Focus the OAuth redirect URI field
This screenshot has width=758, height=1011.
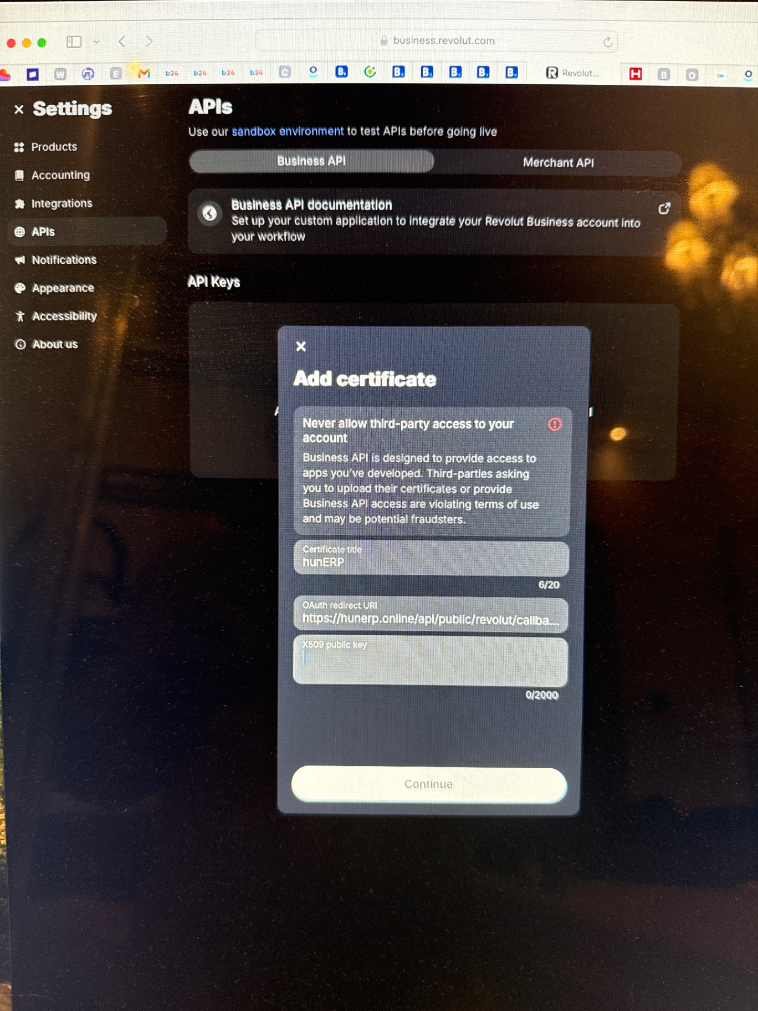(431, 614)
